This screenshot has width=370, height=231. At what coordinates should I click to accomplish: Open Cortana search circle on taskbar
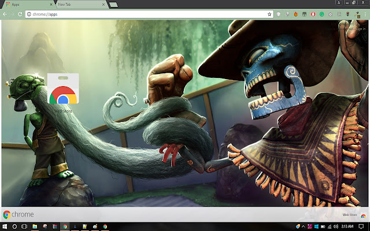(14, 226)
